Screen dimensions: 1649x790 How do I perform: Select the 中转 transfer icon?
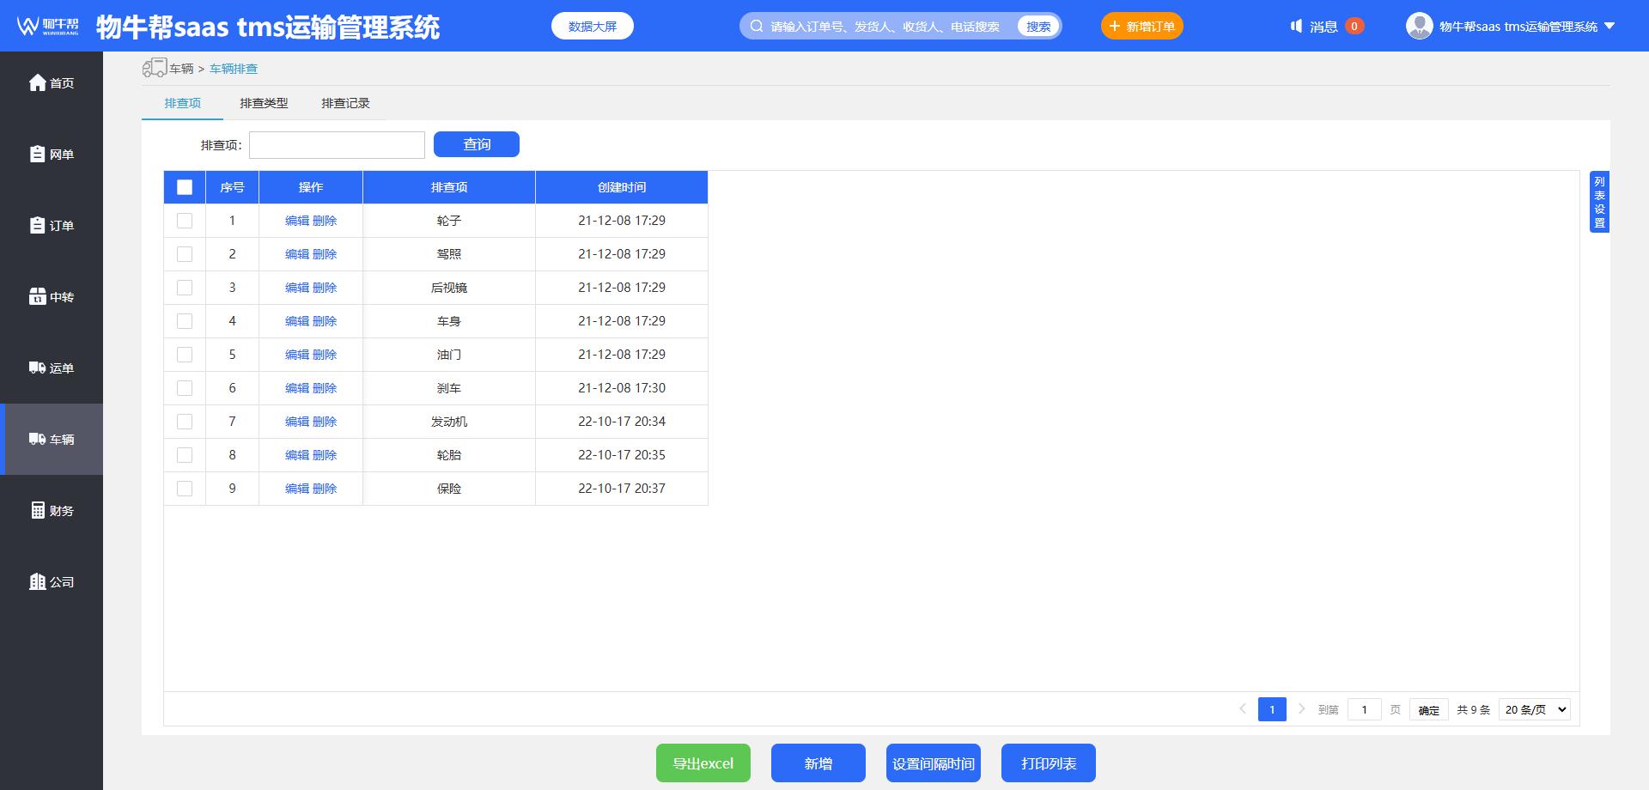pyautogui.click(x=38, y=296)
